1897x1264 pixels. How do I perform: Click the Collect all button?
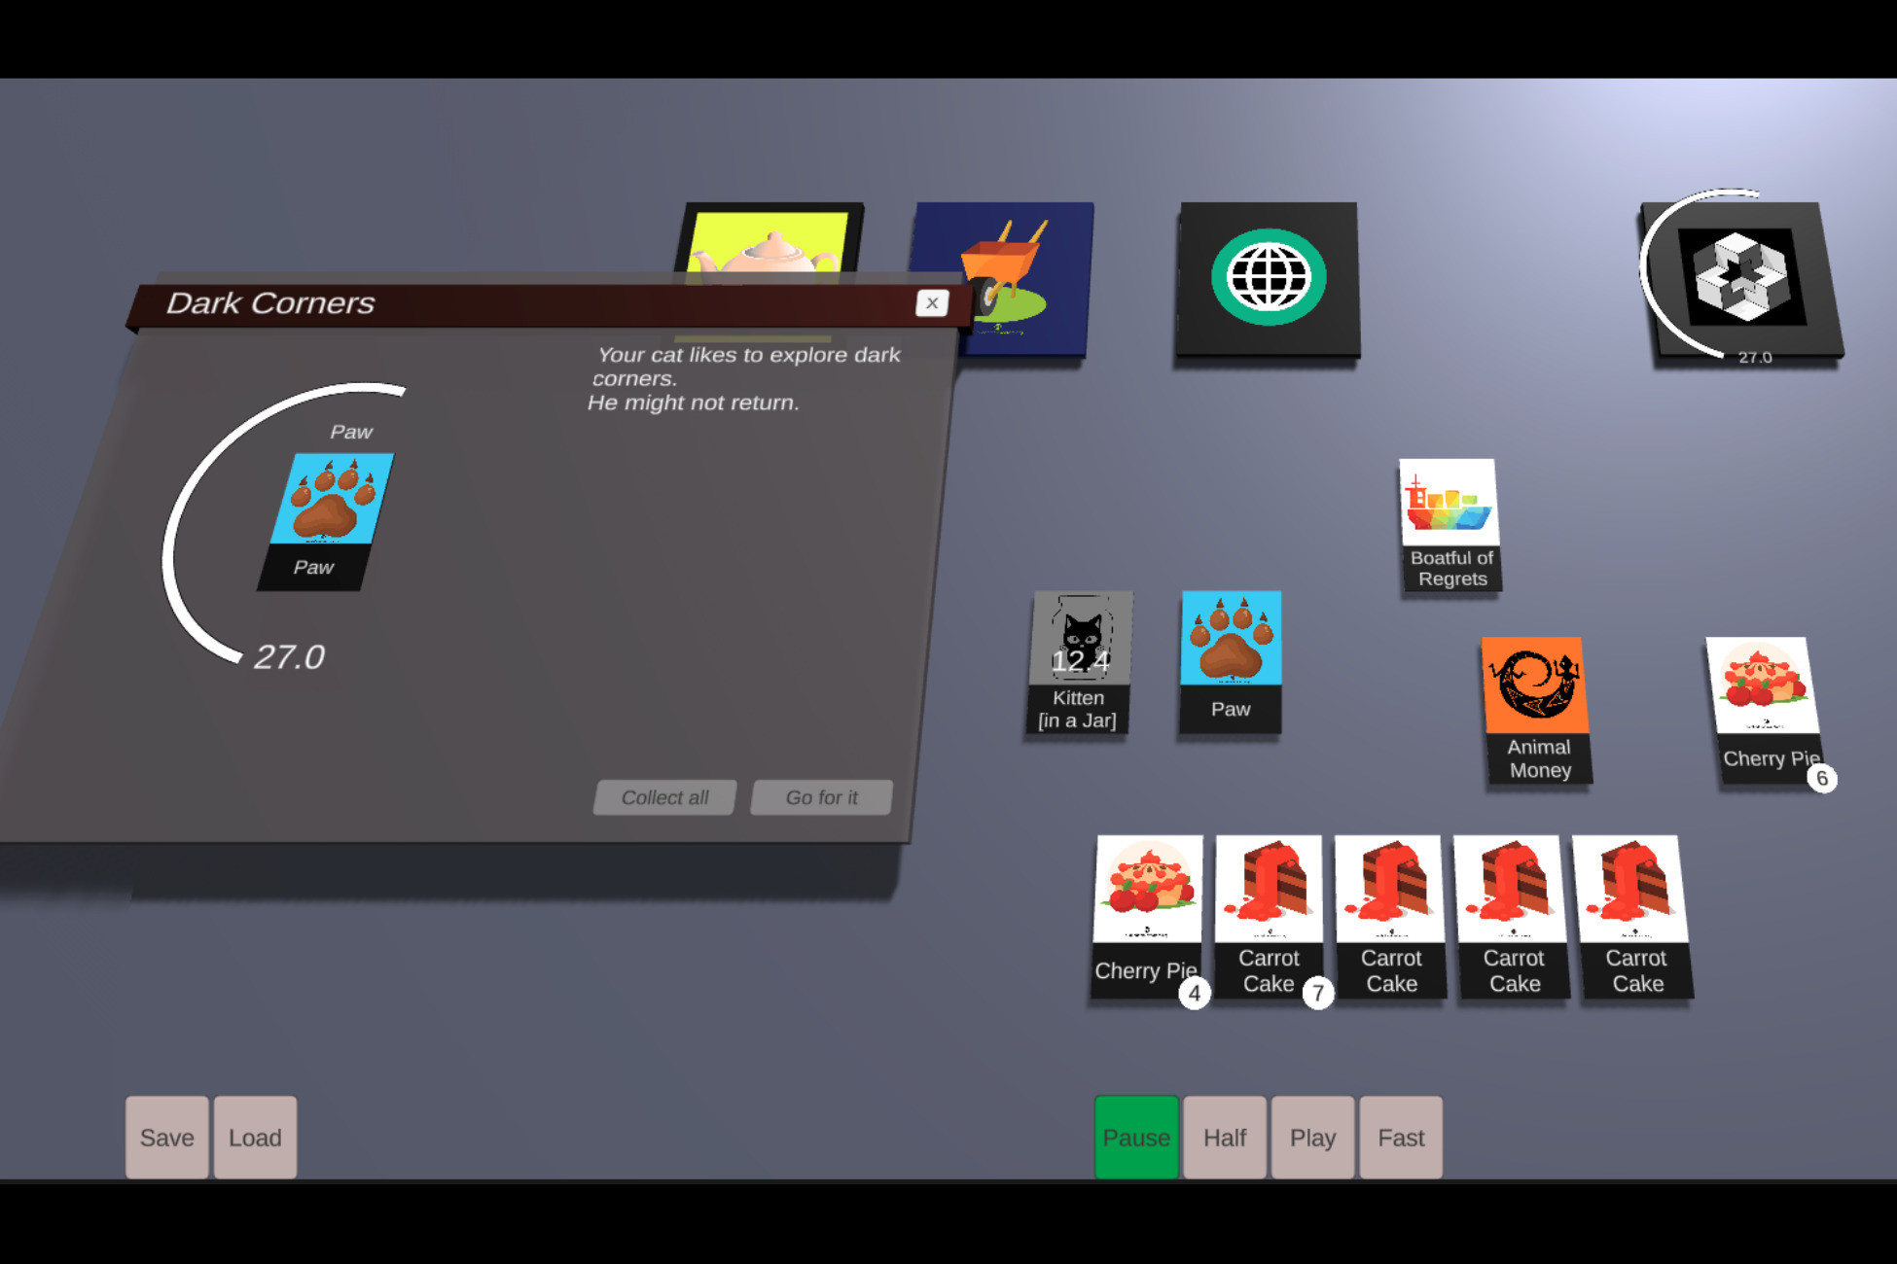[x=664, y=796]
